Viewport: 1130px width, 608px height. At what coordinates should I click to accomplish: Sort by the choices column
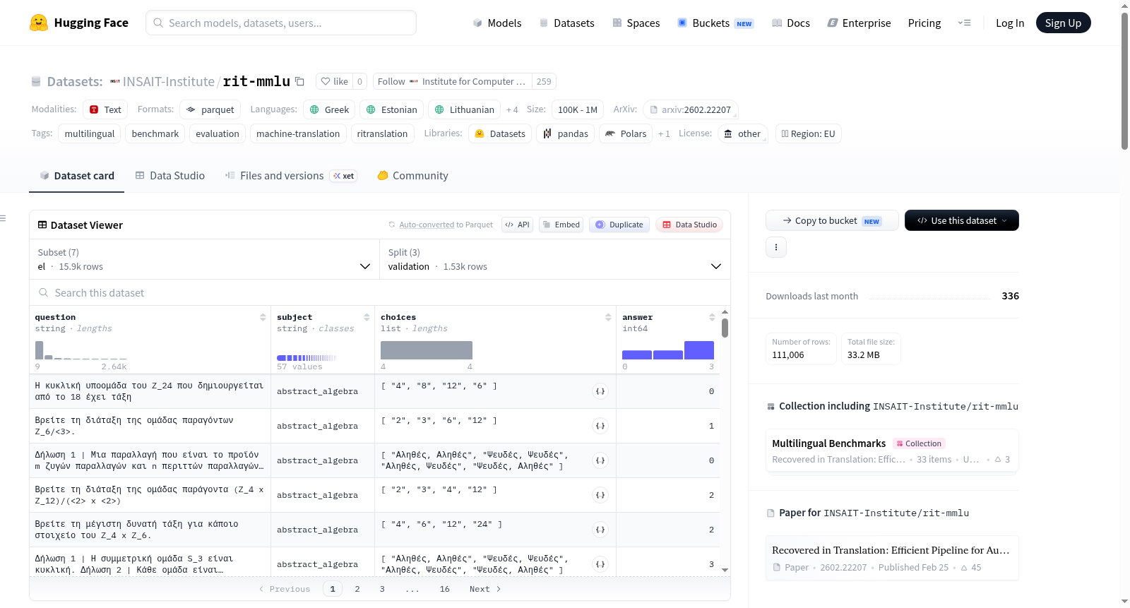(608, 317)
